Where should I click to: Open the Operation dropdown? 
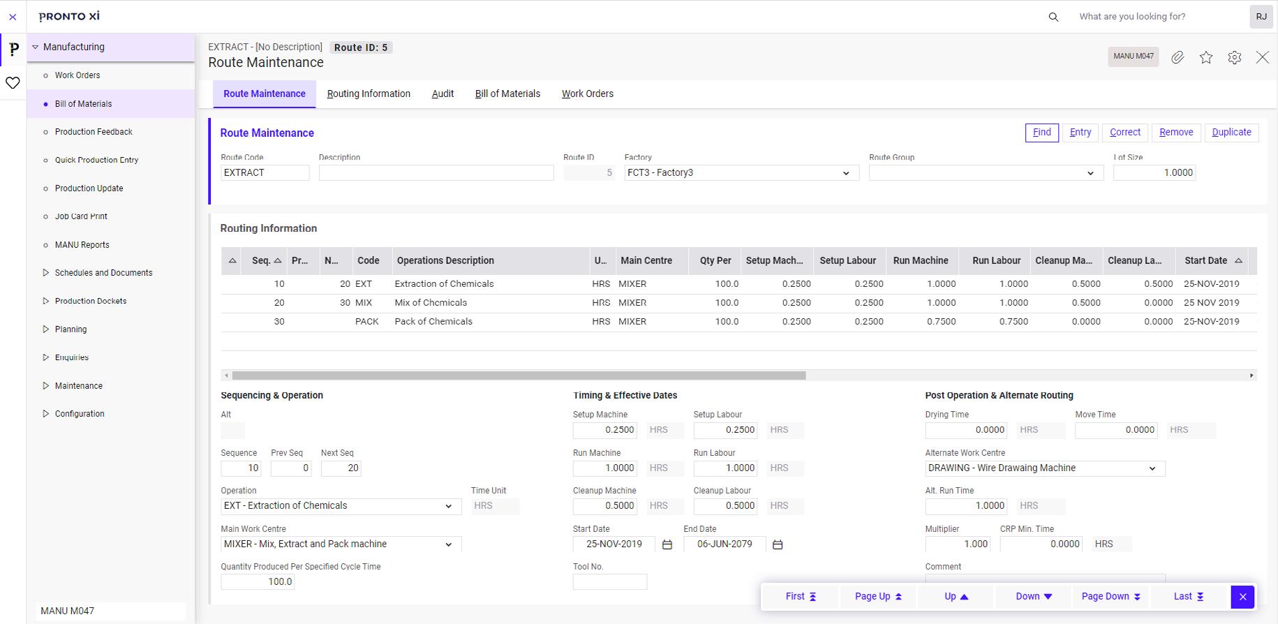(448, 506)
